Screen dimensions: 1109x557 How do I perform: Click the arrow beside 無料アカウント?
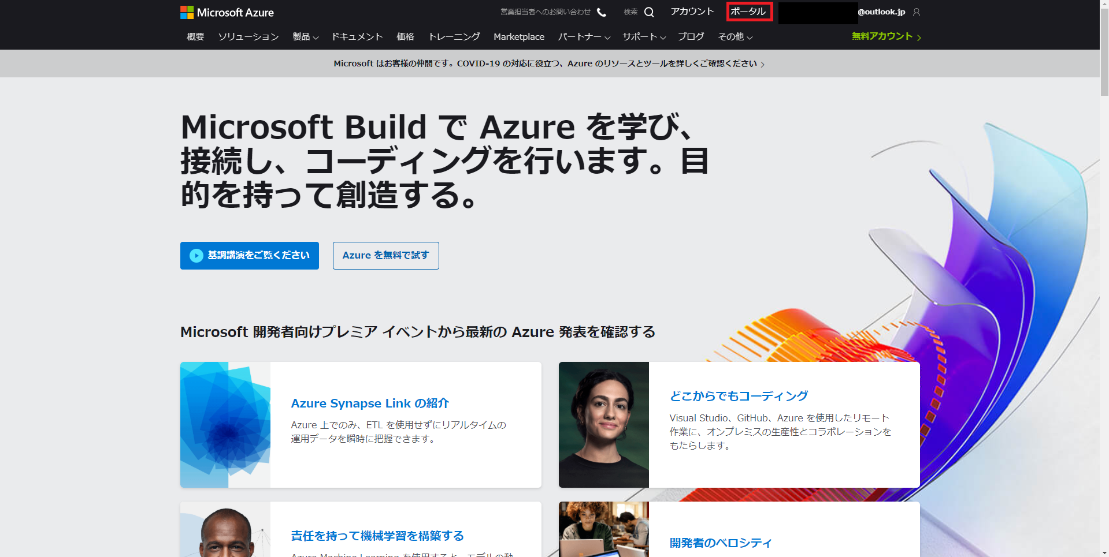pos(919,38)
